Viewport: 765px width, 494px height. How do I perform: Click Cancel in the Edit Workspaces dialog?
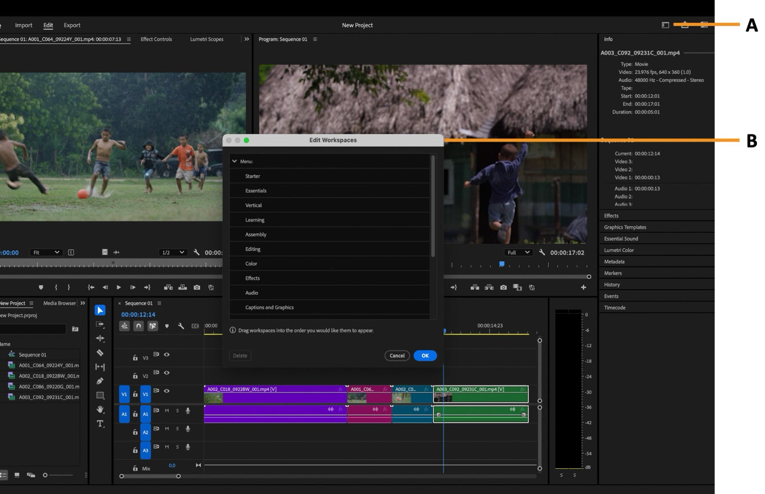pos(397,355)
